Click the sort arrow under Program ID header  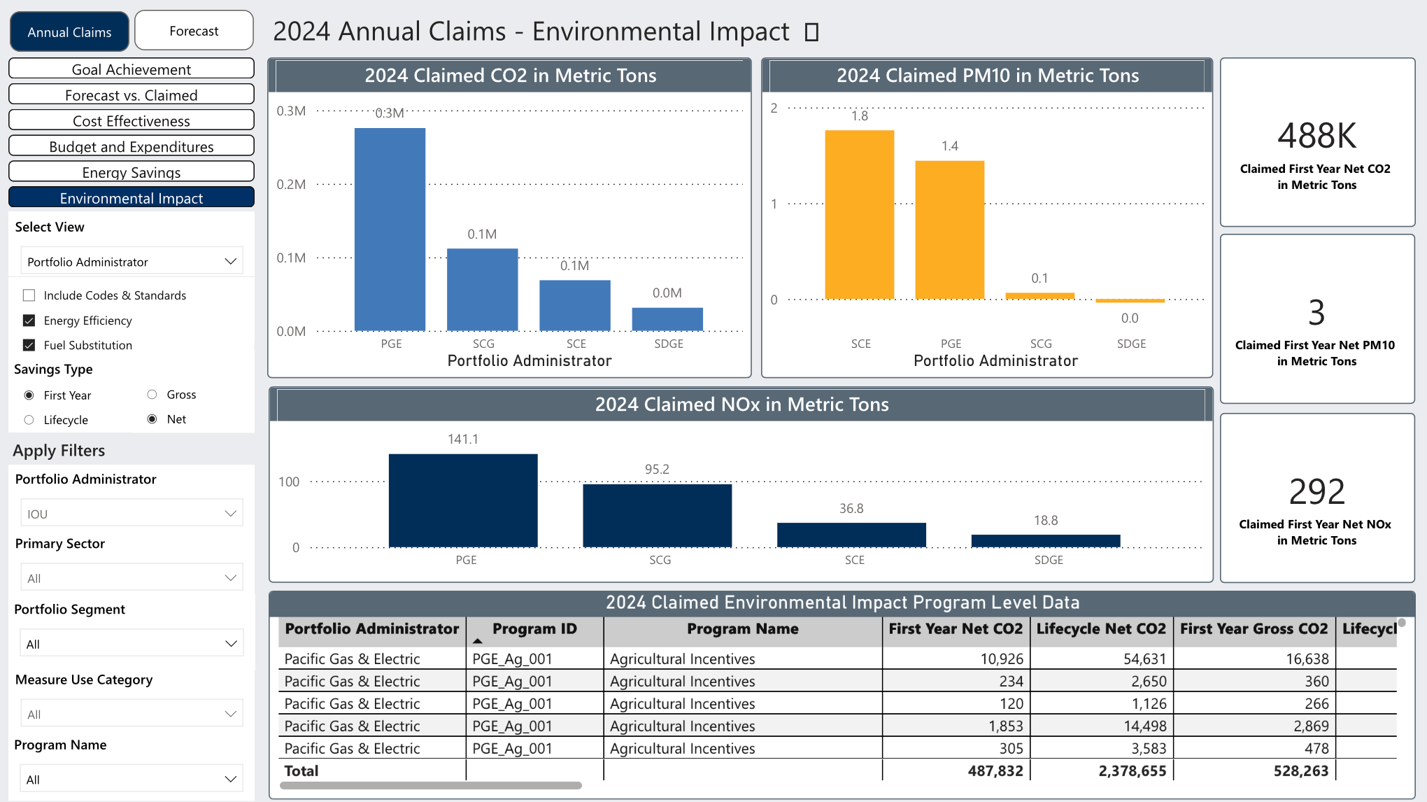tap(478, 641)
